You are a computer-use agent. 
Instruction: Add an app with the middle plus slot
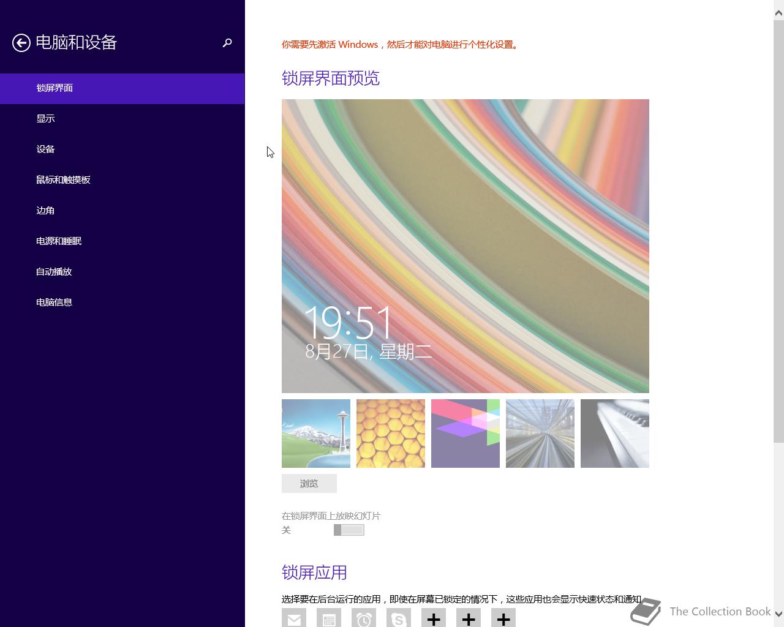469,618
